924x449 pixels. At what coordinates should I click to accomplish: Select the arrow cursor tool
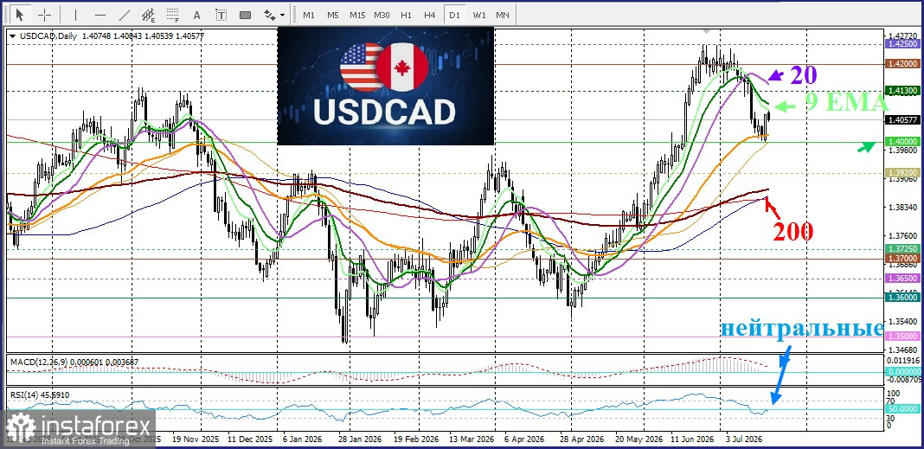click(21, 15)
